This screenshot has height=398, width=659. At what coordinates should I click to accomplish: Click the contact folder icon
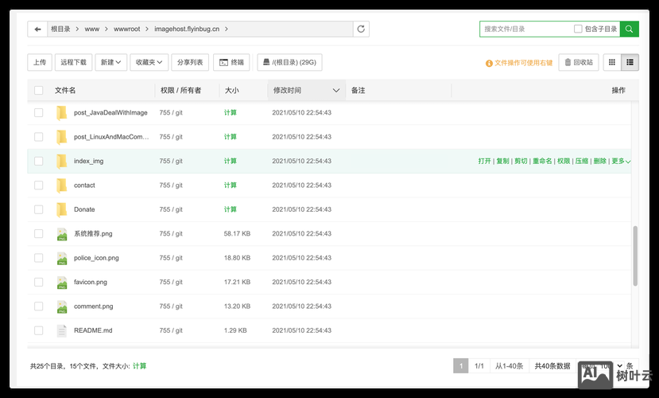(x=62, y=185)
